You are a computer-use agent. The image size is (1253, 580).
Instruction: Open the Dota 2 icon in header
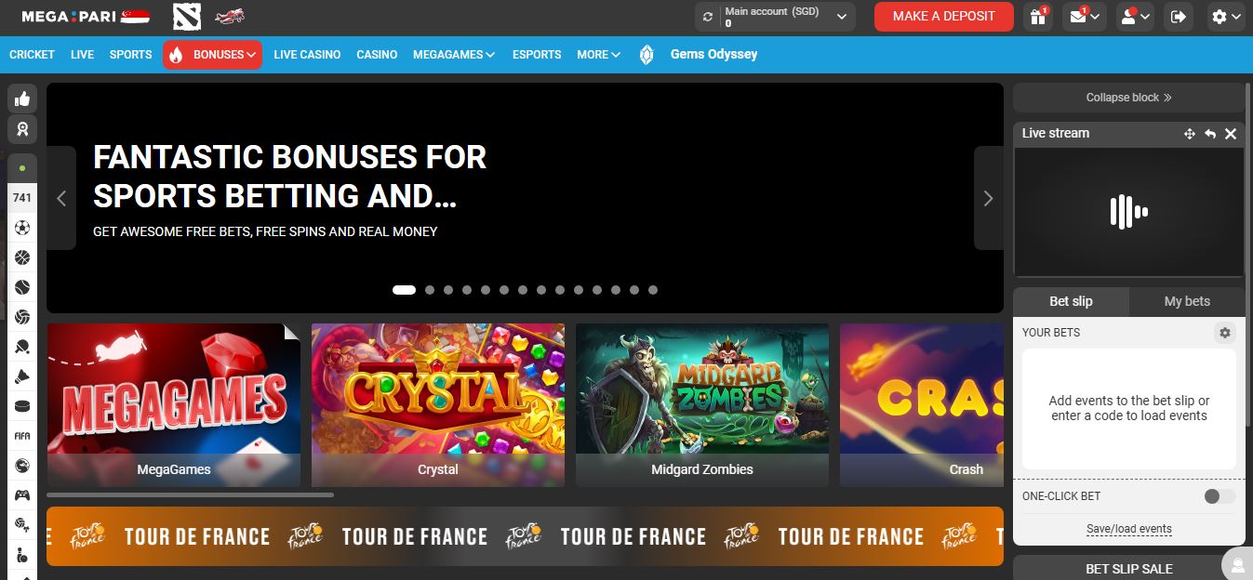(186, 17)
